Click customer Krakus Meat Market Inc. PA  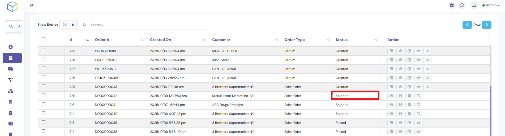pyautogui.click(x=233, y=96)
